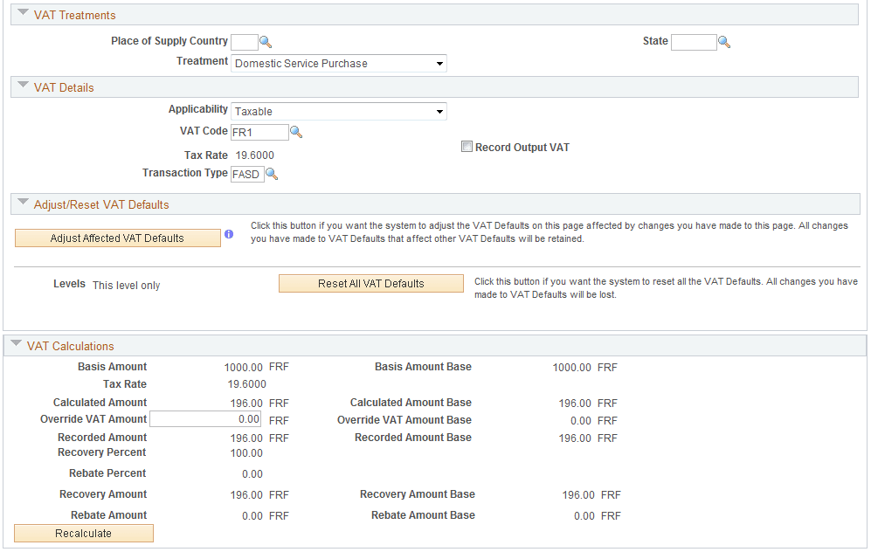This screenshot has height=552, width=871.
Task: Click inside the Override VAT Amount field
Action: pyautogui.click(x=204, y=418)
